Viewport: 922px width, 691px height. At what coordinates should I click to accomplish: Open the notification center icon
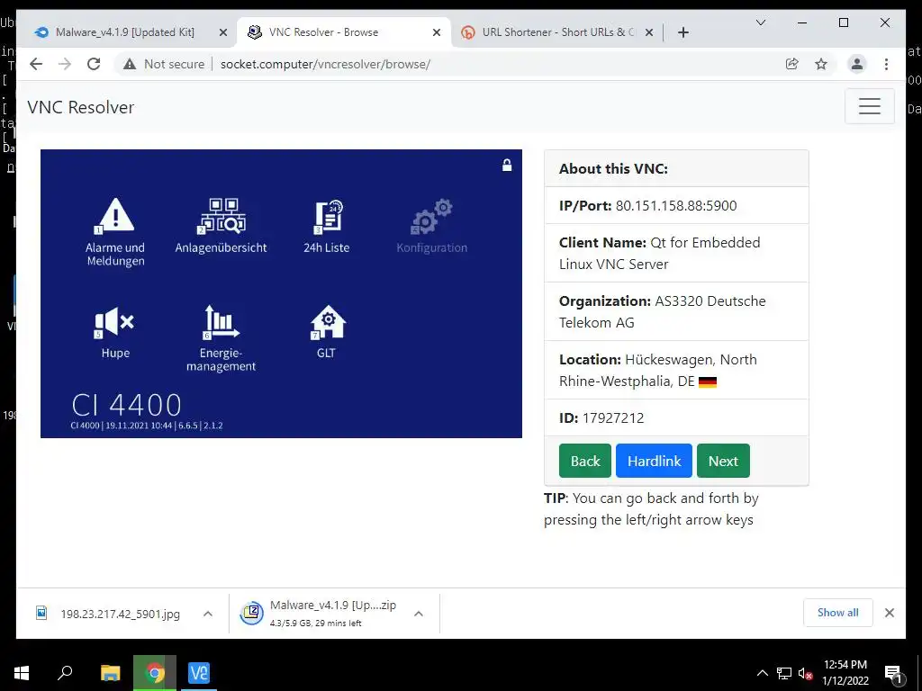point(894,673)
